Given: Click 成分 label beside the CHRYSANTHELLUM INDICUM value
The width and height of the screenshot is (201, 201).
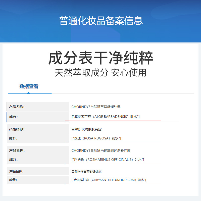Looking at the screenshot, I should [x=13, y=180].
